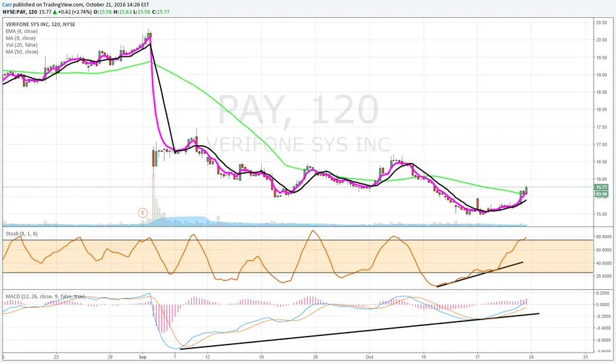Click the 17.00 price axis label
Image resolution: width=616 pixels, height=363 pixels.
(601, 145)
